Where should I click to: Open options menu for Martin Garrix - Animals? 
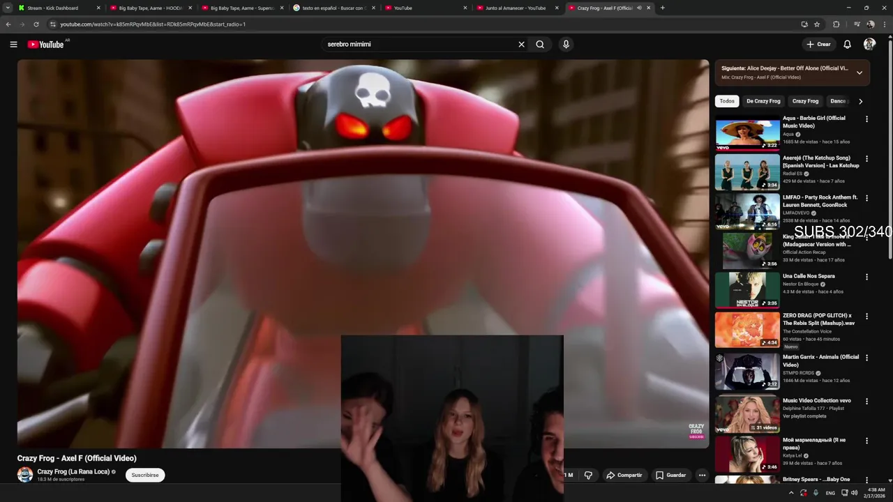(867, 358)
